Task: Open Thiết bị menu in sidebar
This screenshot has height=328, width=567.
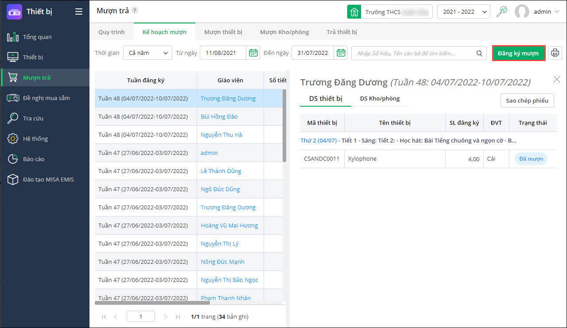Action: pos(45,57)
